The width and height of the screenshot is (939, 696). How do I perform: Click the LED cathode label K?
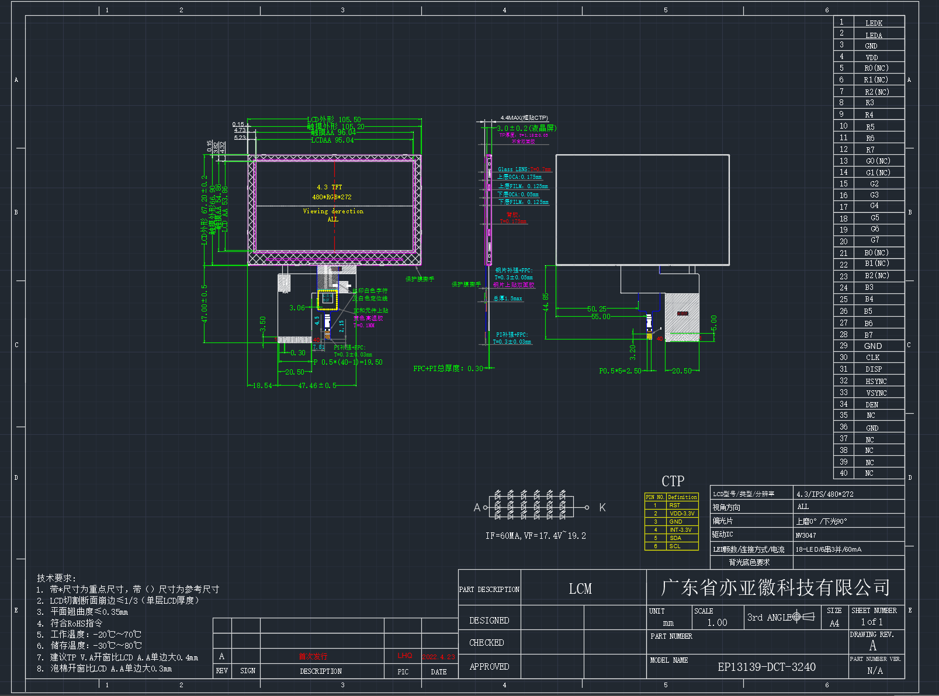(x=602, y=507)
